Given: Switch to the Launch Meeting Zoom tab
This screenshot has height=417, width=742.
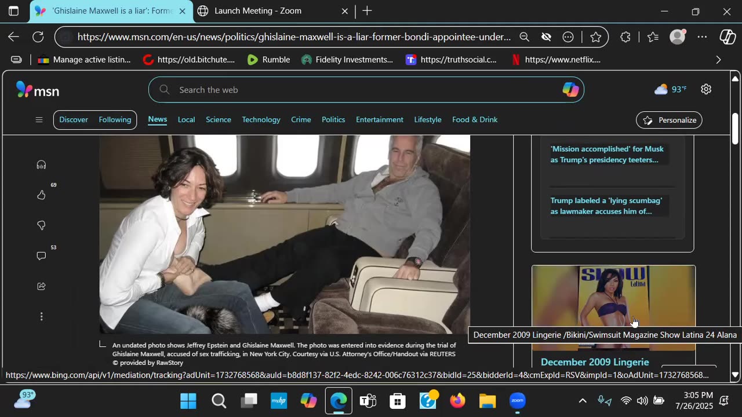Looking at the screenshot, I should tap(259, 11).
